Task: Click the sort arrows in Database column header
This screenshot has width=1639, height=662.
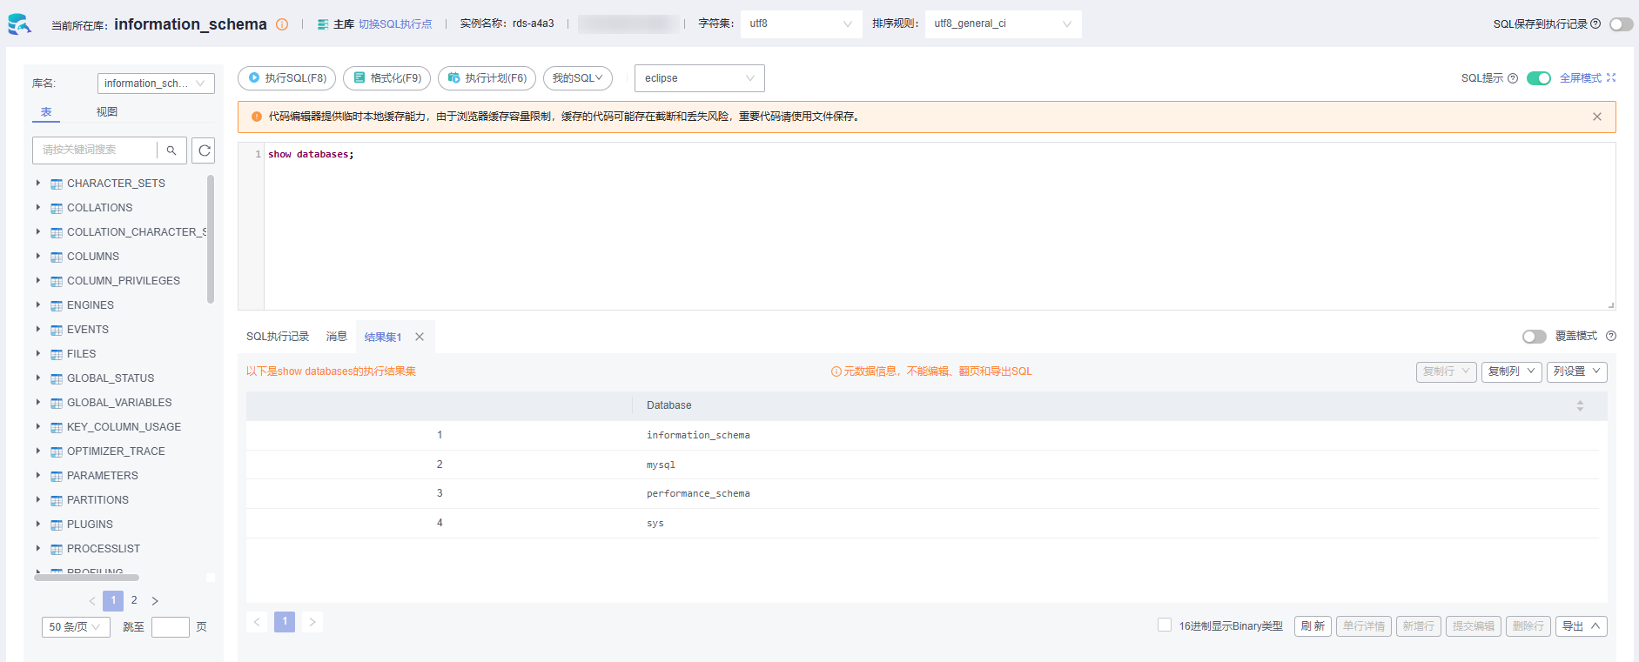Action: point(1580,406)
